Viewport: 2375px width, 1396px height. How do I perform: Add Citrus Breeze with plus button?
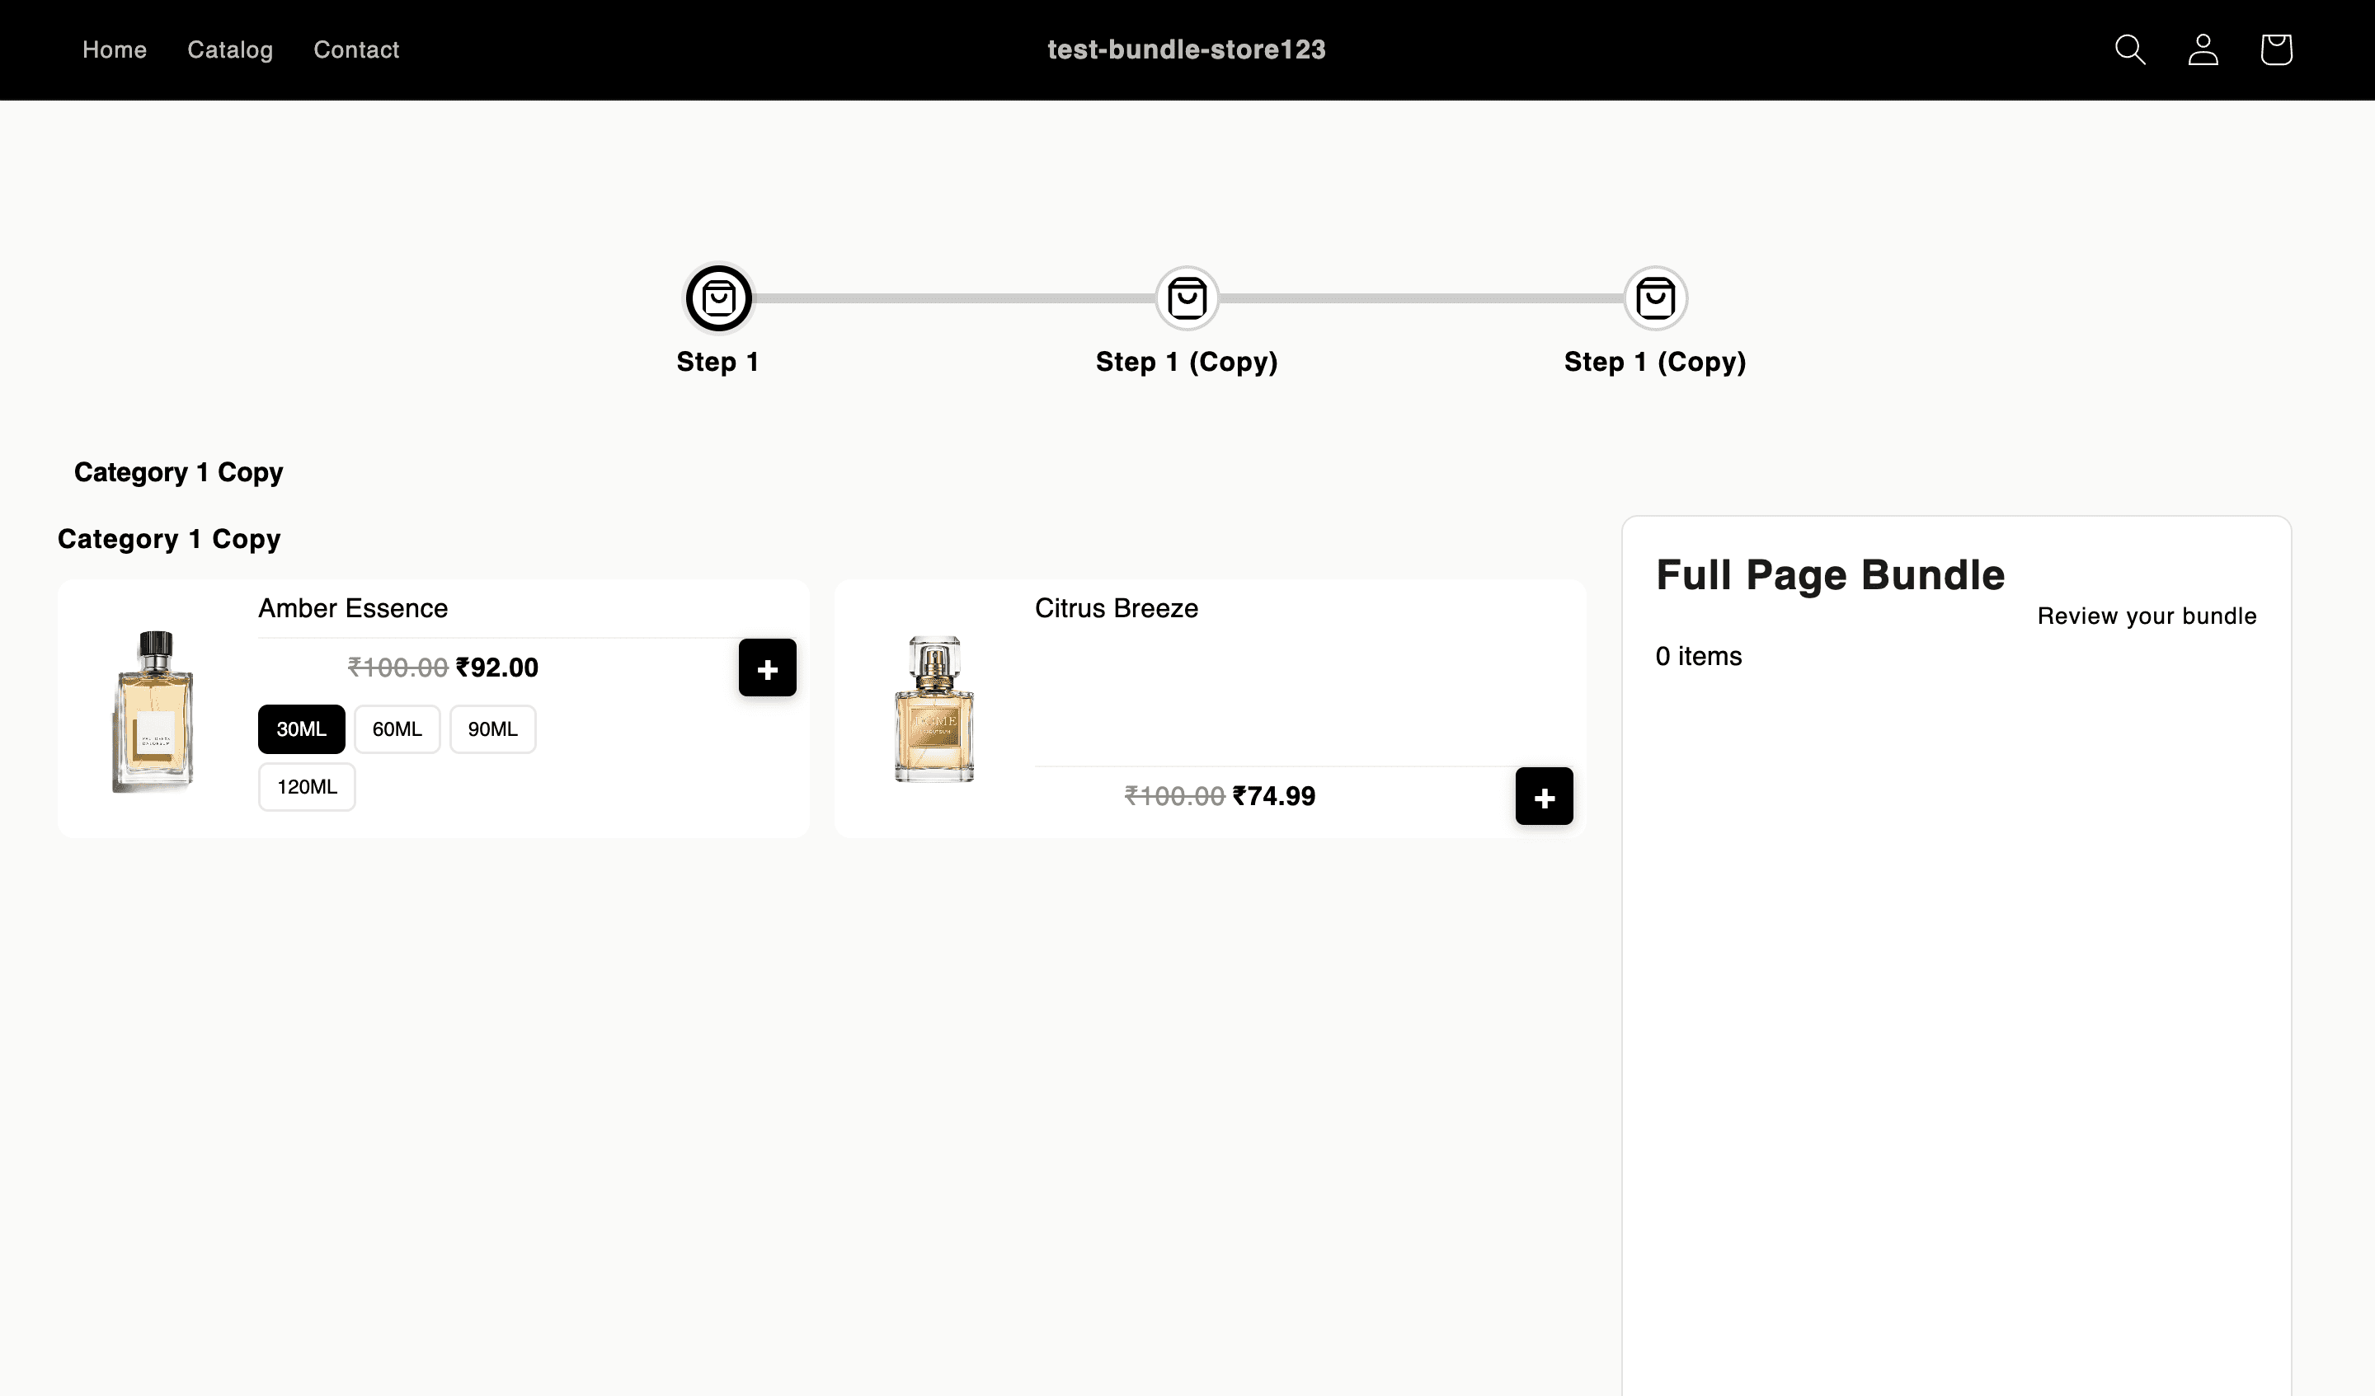[1544, 797]
